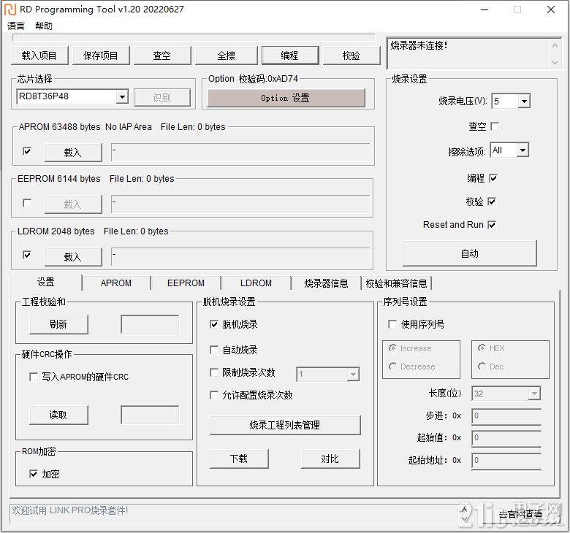Open the Option 设置 dialog

286,98
